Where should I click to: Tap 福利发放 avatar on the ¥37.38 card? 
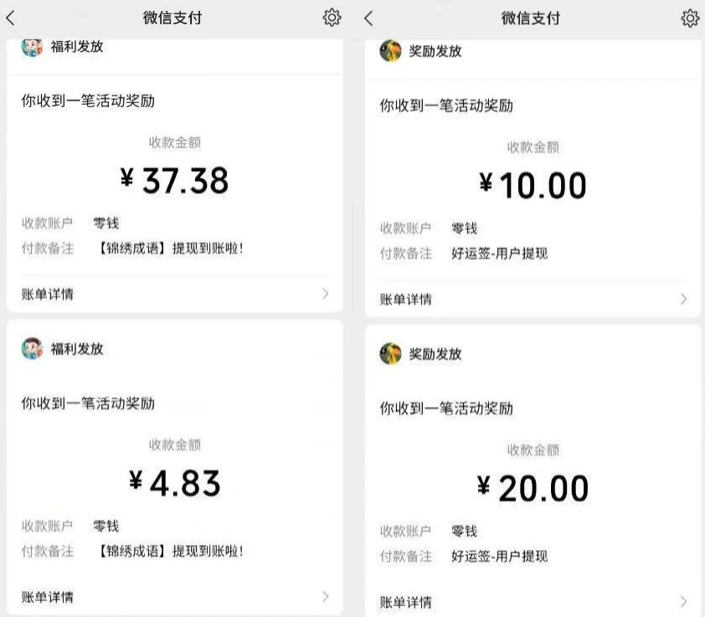[x=32, y=47]
